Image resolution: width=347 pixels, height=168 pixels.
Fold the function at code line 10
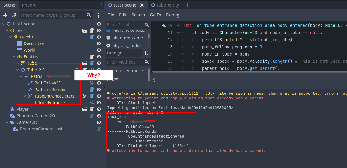click(178, 26)
